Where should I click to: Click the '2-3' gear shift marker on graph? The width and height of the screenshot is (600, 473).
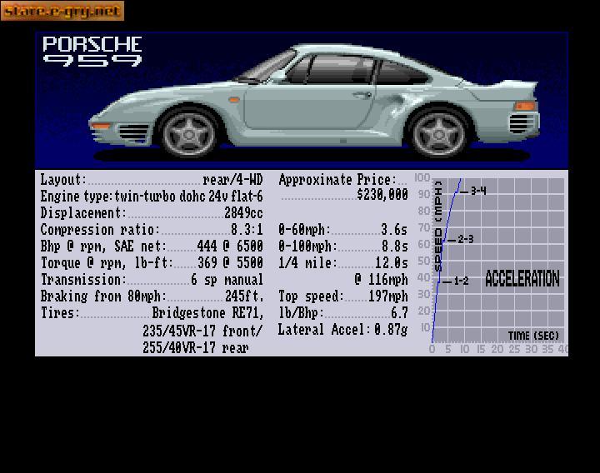(x=461, y=240)
